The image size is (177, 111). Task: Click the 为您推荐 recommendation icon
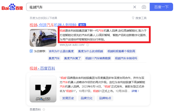pos(31,51)
